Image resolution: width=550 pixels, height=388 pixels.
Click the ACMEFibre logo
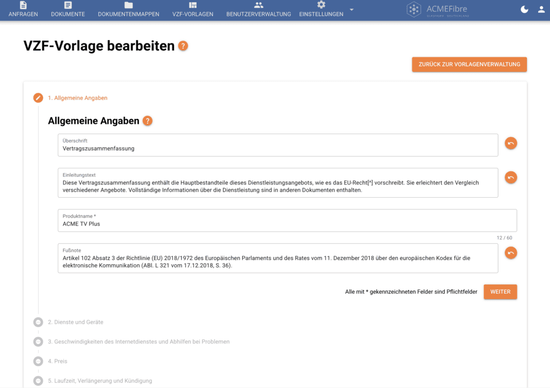point(438,10)
